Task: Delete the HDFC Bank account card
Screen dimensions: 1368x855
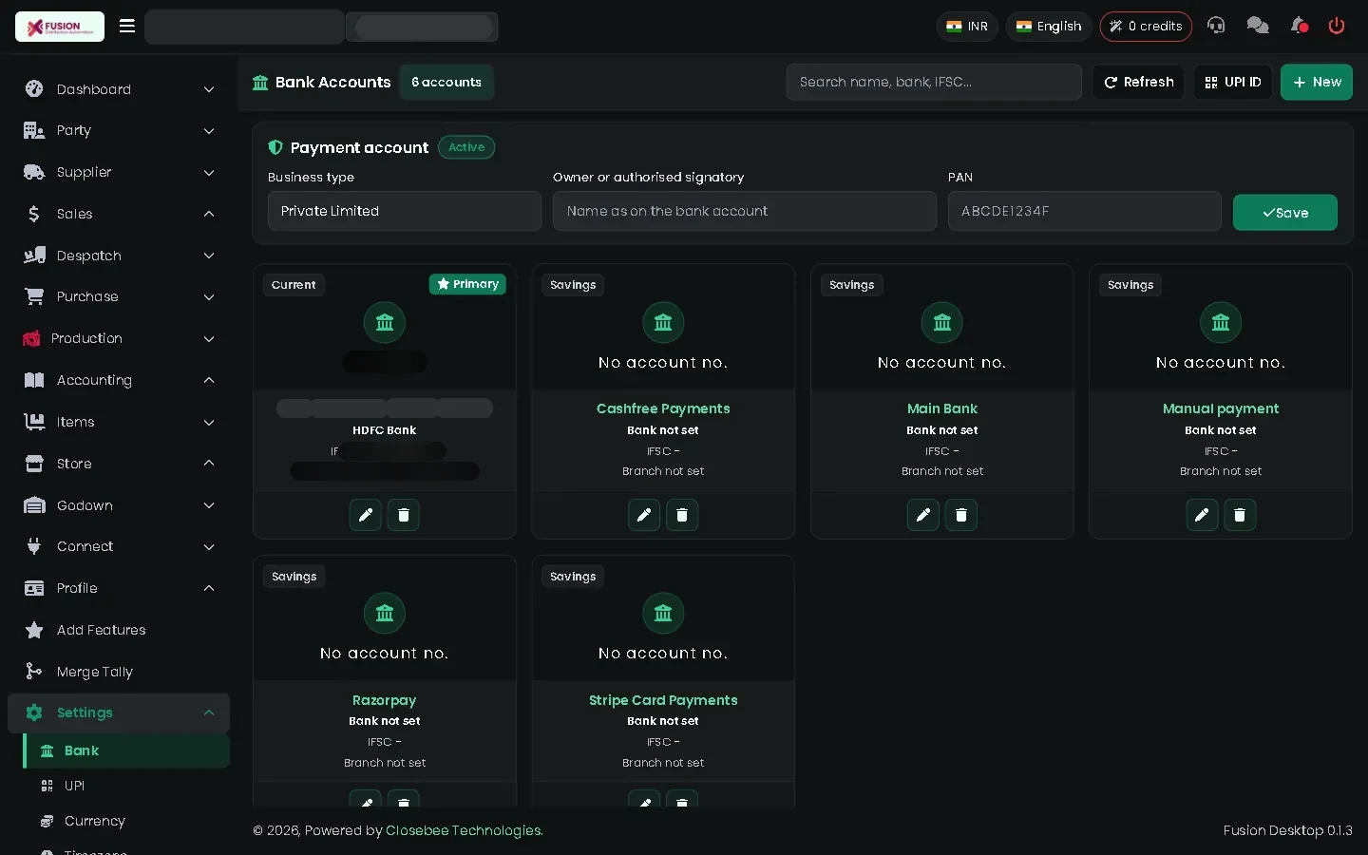Action: click(x=404, y=515)
